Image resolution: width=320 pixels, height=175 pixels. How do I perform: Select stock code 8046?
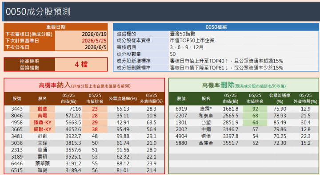coord(17,116)
